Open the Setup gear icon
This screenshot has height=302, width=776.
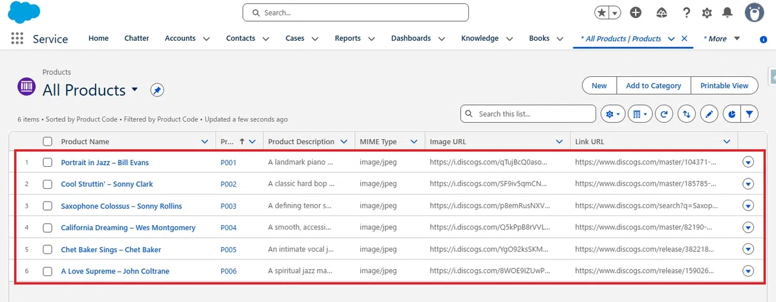(707, 12)
